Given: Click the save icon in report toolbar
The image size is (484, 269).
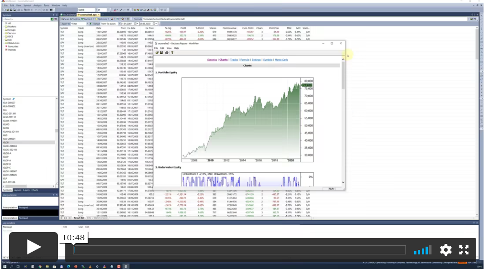Looking at the screenshot, I should tap(162, 53).
